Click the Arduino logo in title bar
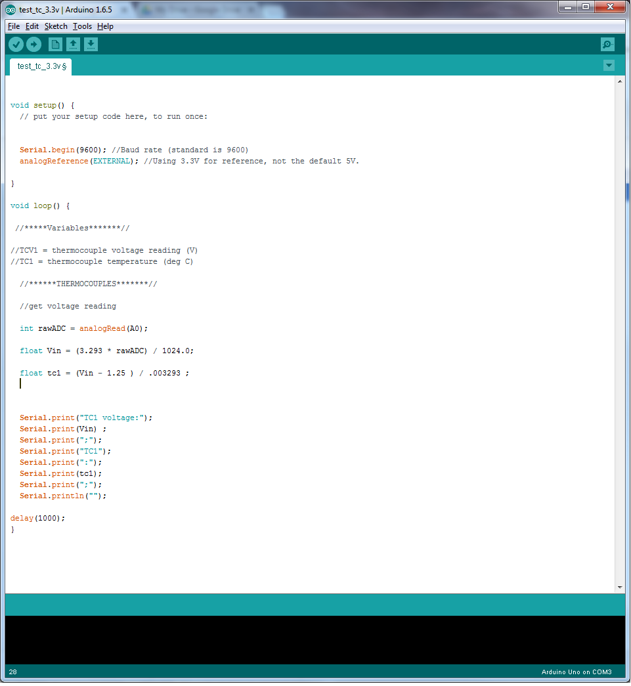This screenshot has width=631, height=686. click(x=11, y=10)
